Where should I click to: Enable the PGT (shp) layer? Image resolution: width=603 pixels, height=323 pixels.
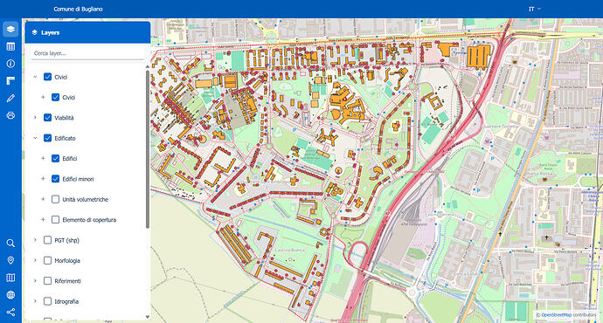48,240
